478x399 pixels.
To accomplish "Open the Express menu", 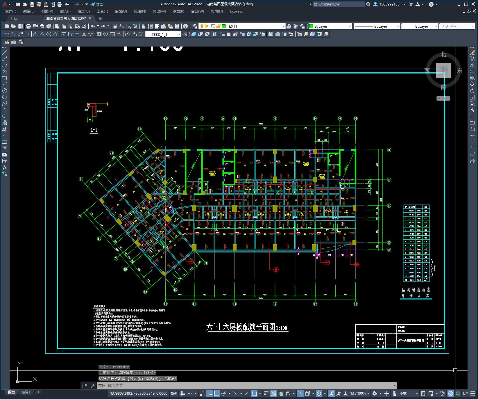I will [x=236, y=11].
